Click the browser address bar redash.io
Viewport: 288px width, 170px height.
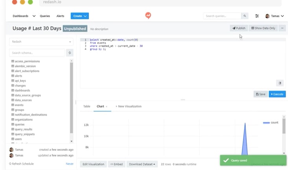(160, 2)
